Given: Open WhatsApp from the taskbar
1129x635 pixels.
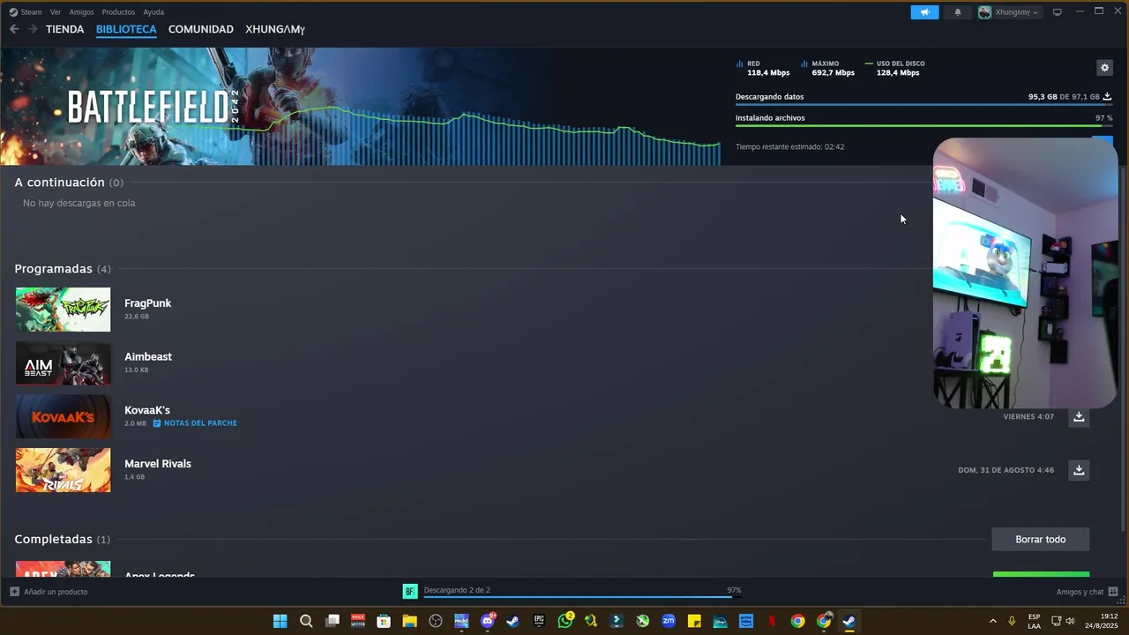Looking at the screenshot, I should [565, 621].
